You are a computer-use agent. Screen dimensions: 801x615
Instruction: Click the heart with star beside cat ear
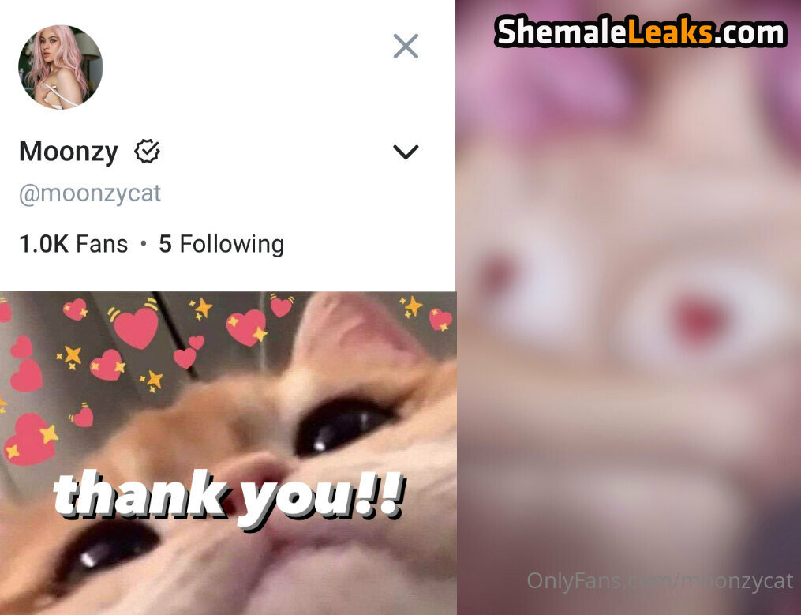[x=440, y=319]
